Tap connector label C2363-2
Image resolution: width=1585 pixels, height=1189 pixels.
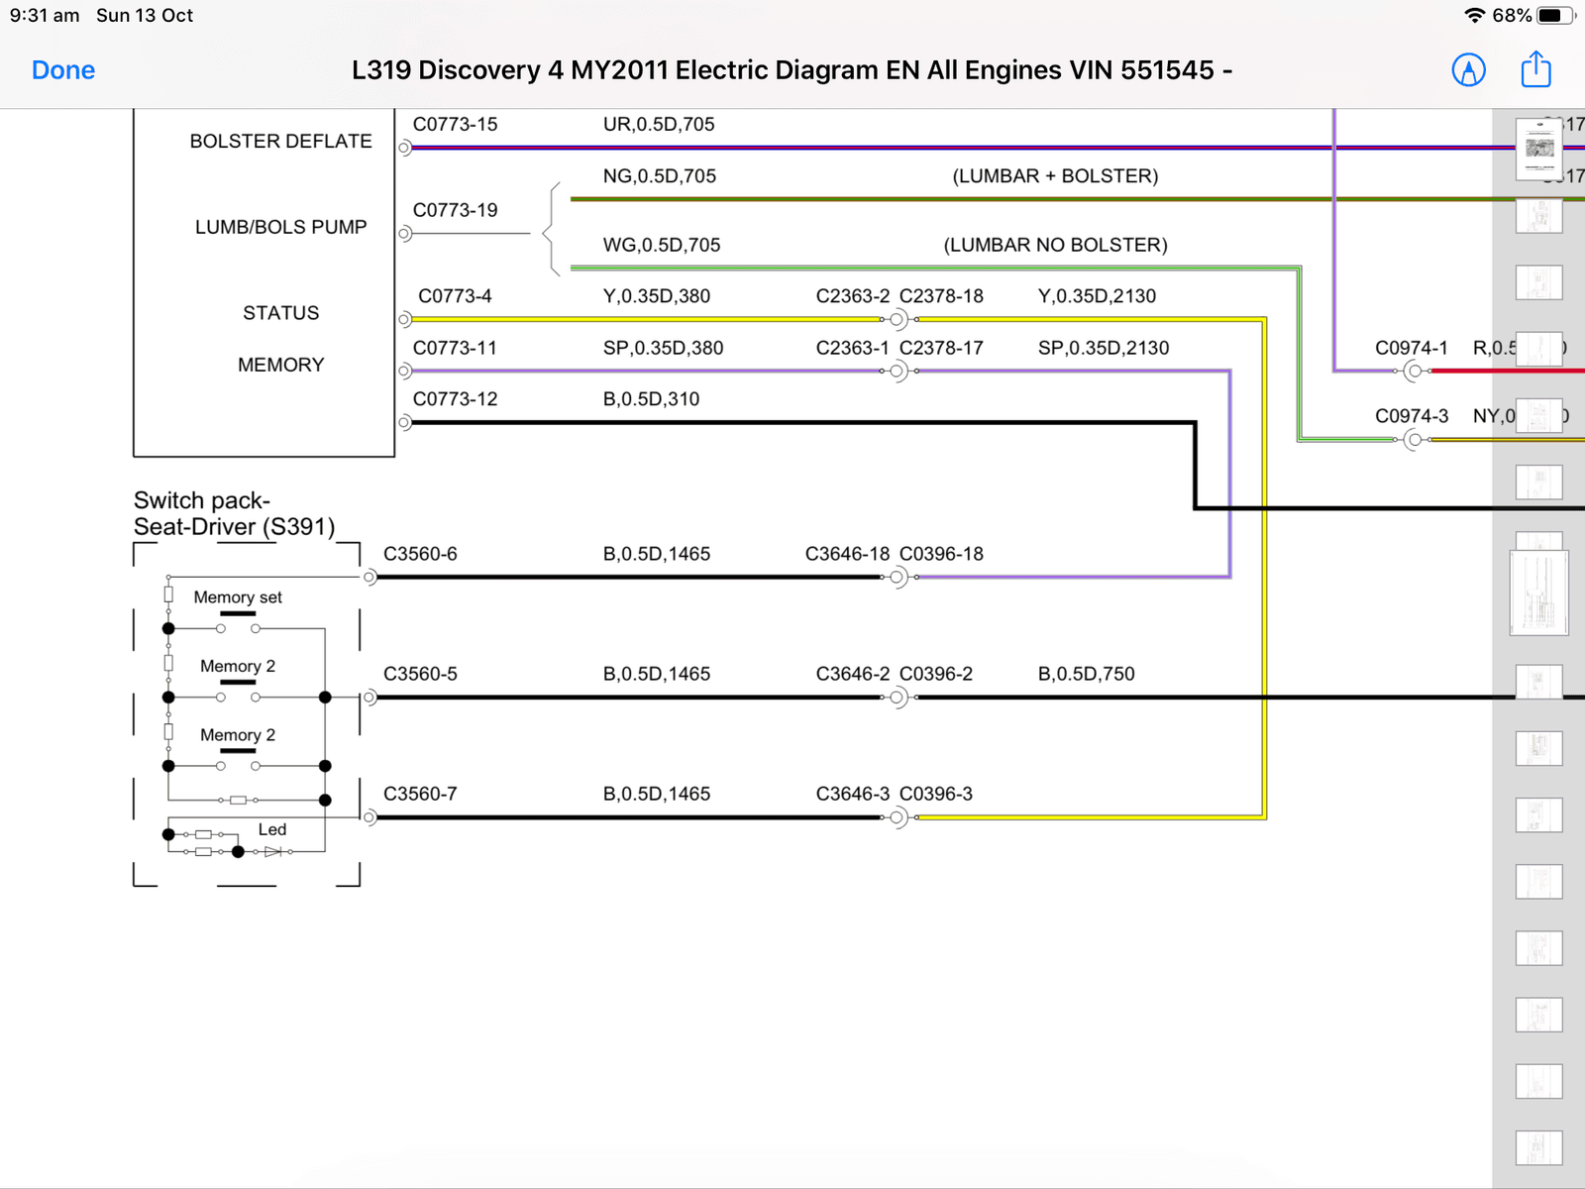click(x=853, y=295)
